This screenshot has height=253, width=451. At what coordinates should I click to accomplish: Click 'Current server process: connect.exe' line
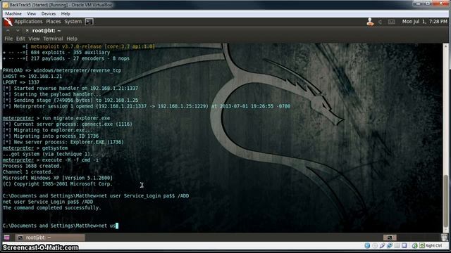[68, 124]
